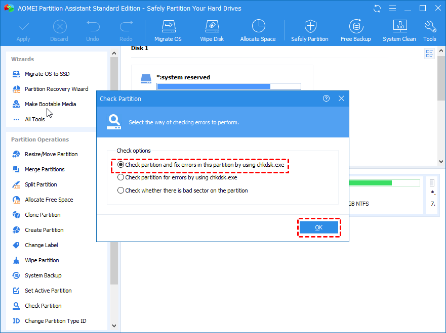This screenshot has width=446, height=333.
Task: Select Wipe Partition operation
Action: (35, 260)
